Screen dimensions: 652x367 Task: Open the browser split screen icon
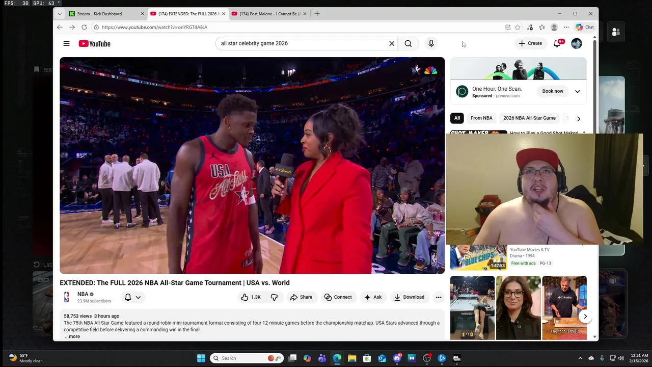click(508, 27)
